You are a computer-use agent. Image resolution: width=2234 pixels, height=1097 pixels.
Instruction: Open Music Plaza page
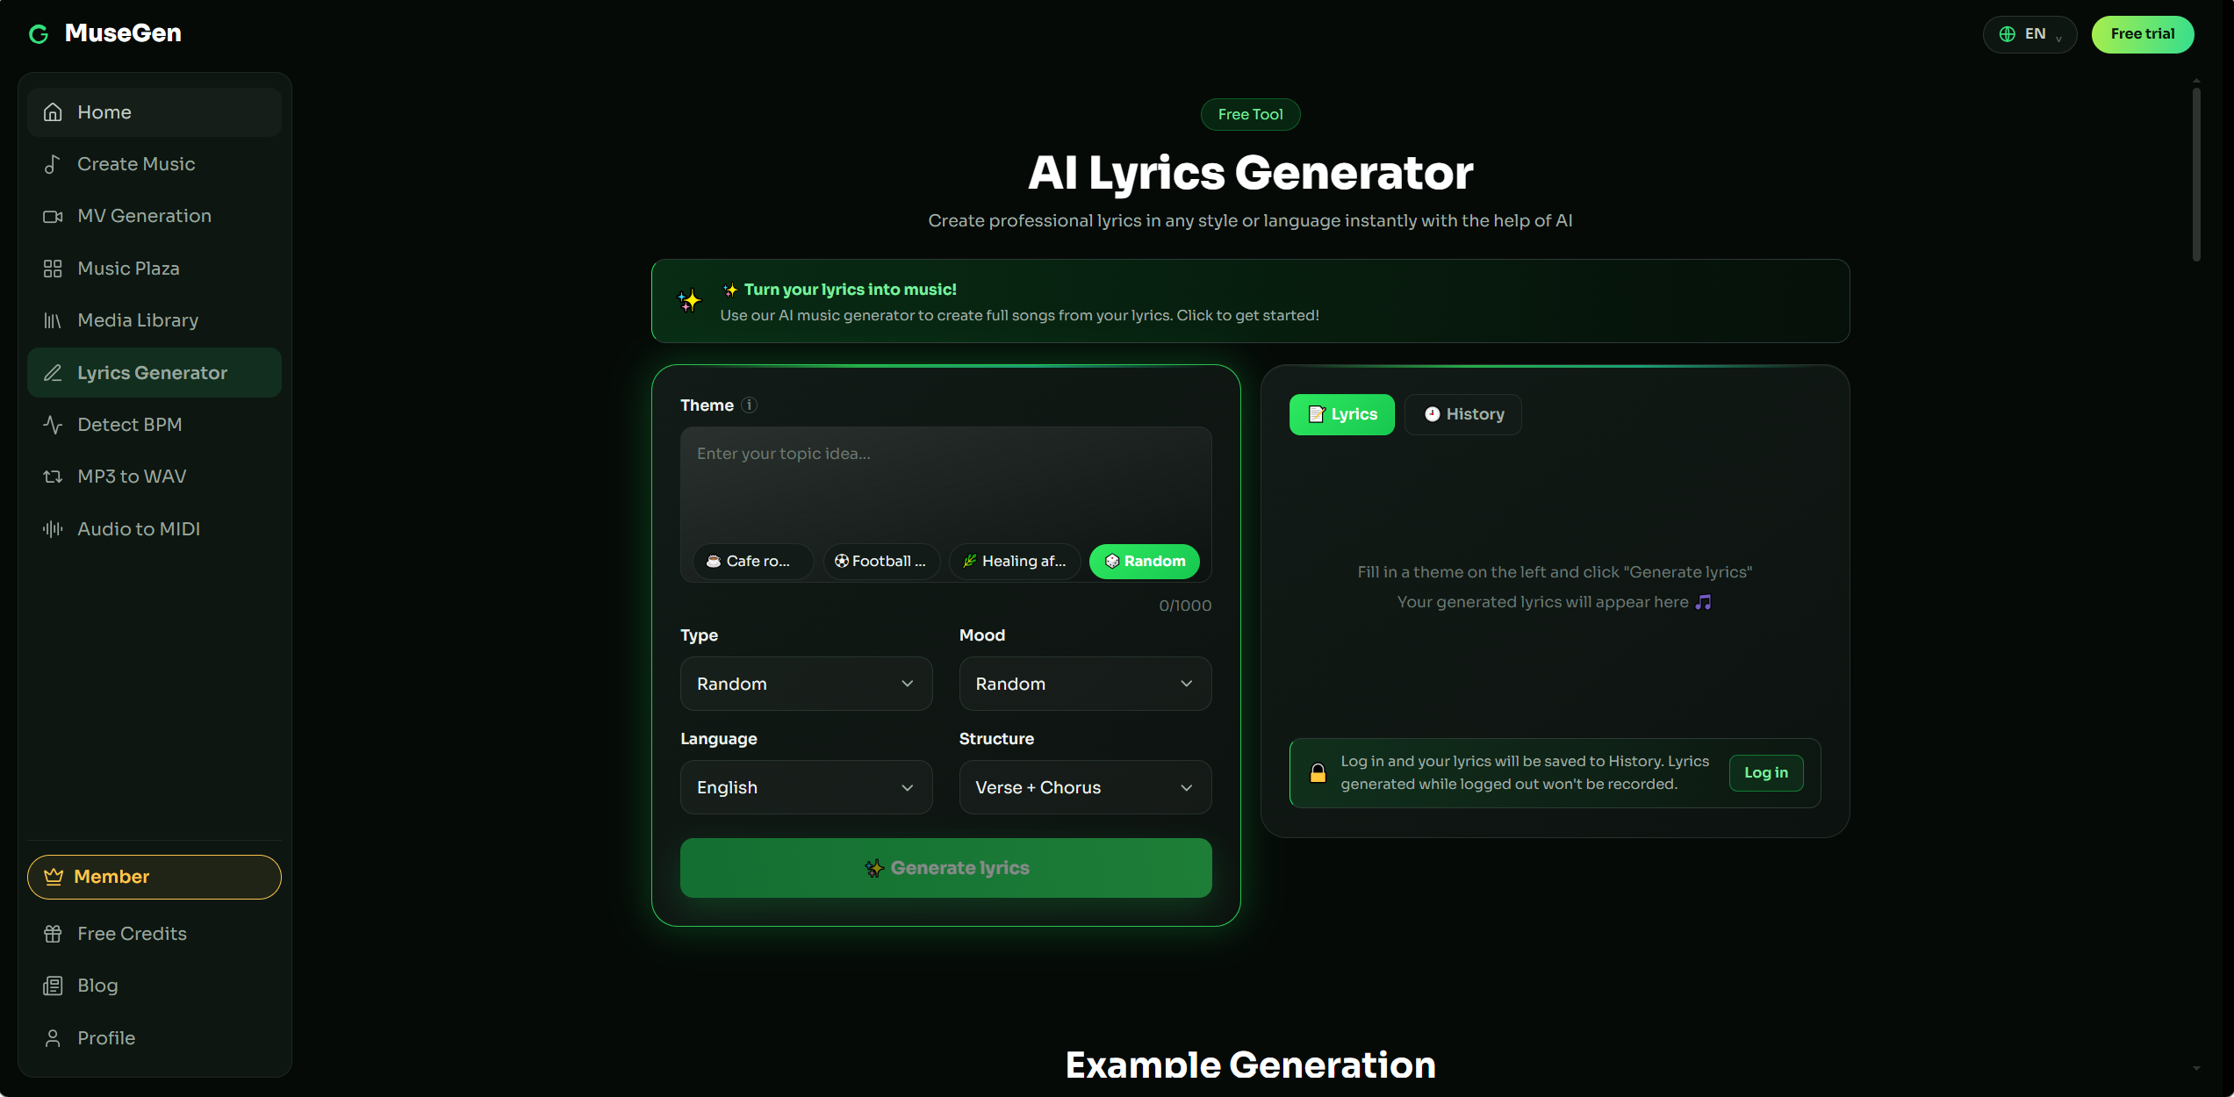tap(154, 269)
